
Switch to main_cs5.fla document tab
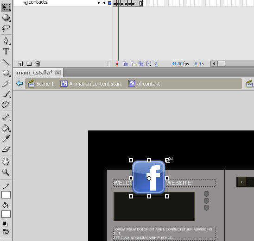[35, 73]
